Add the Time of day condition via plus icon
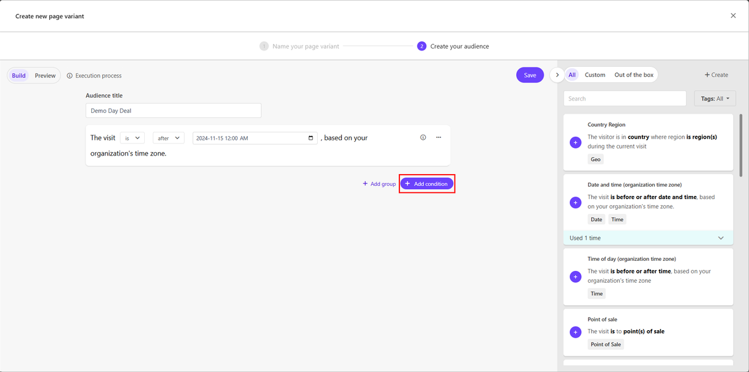Screen dimensions: 749x372 point(575,277)
